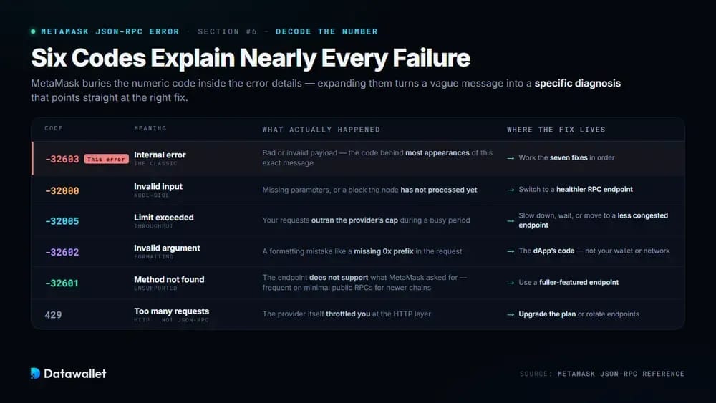This screenshot has width=716, height=403.
Task: Click the arrow beside 'Use a fuller-featured endpoint'
Action: tap(511, 283)
